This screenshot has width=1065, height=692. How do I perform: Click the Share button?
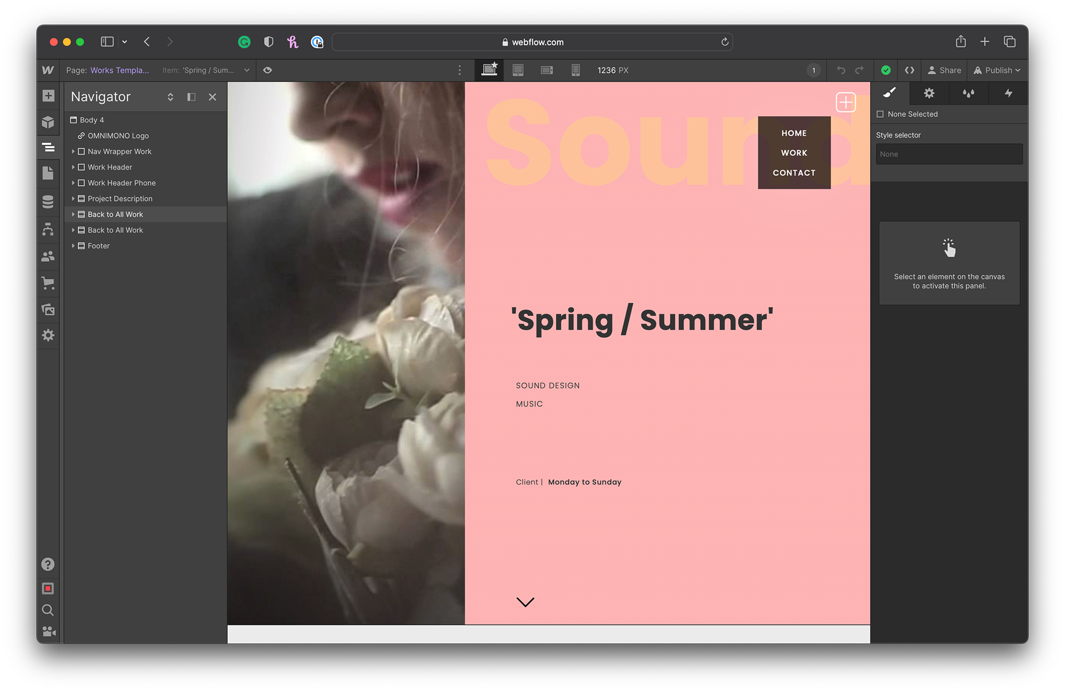tap(944, 70)
